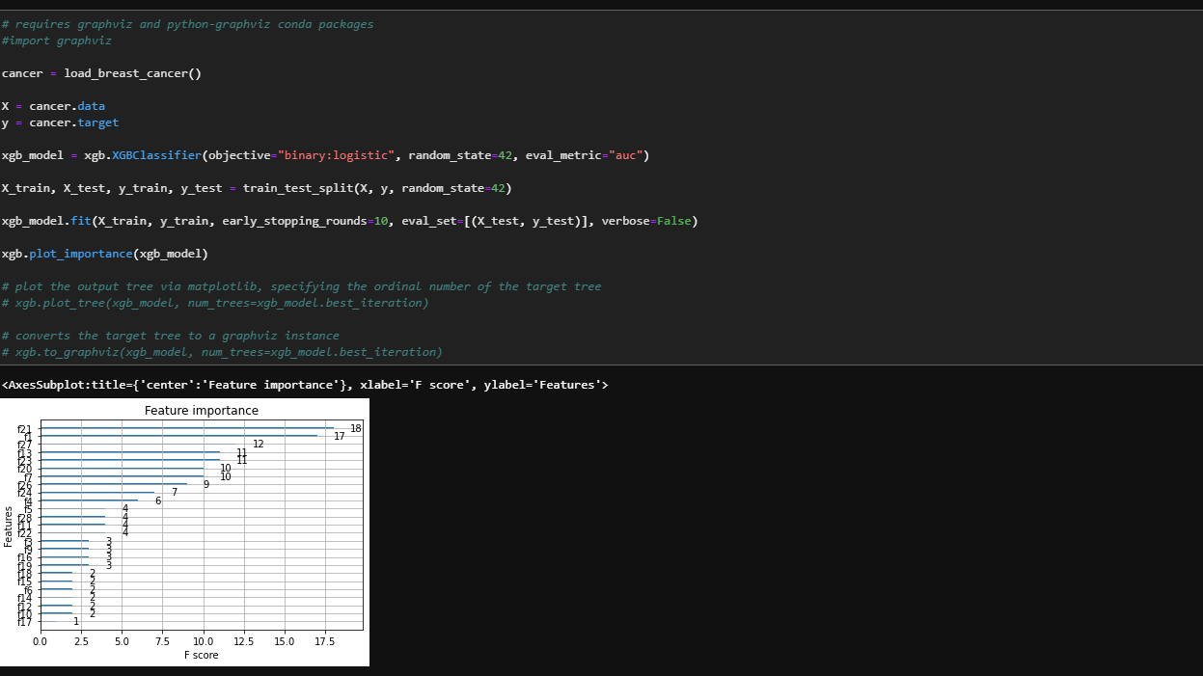
Task: Click the Features y-axis label
Action: click(9, 527)
